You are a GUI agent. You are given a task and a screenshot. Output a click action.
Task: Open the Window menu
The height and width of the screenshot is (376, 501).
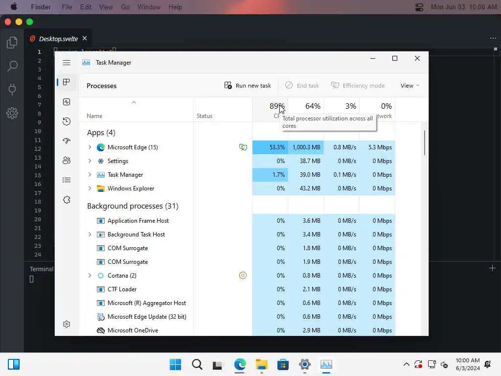click(x=149, y=7)
